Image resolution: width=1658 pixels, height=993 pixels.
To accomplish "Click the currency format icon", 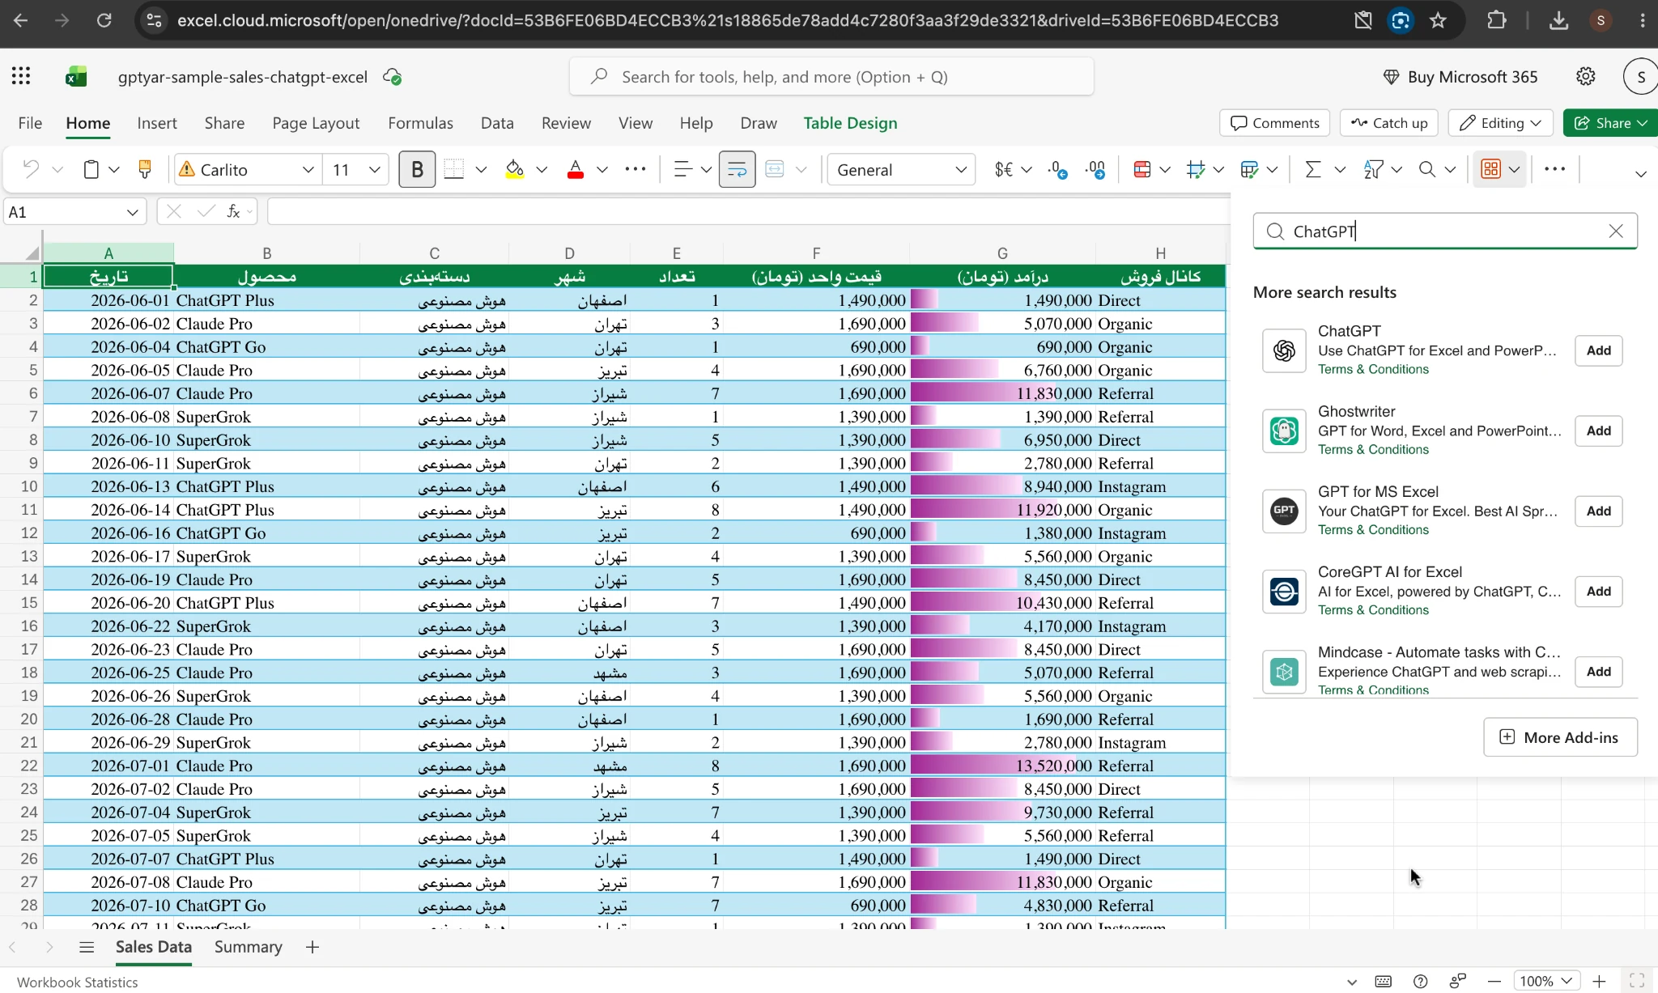I will point(1004,169).
